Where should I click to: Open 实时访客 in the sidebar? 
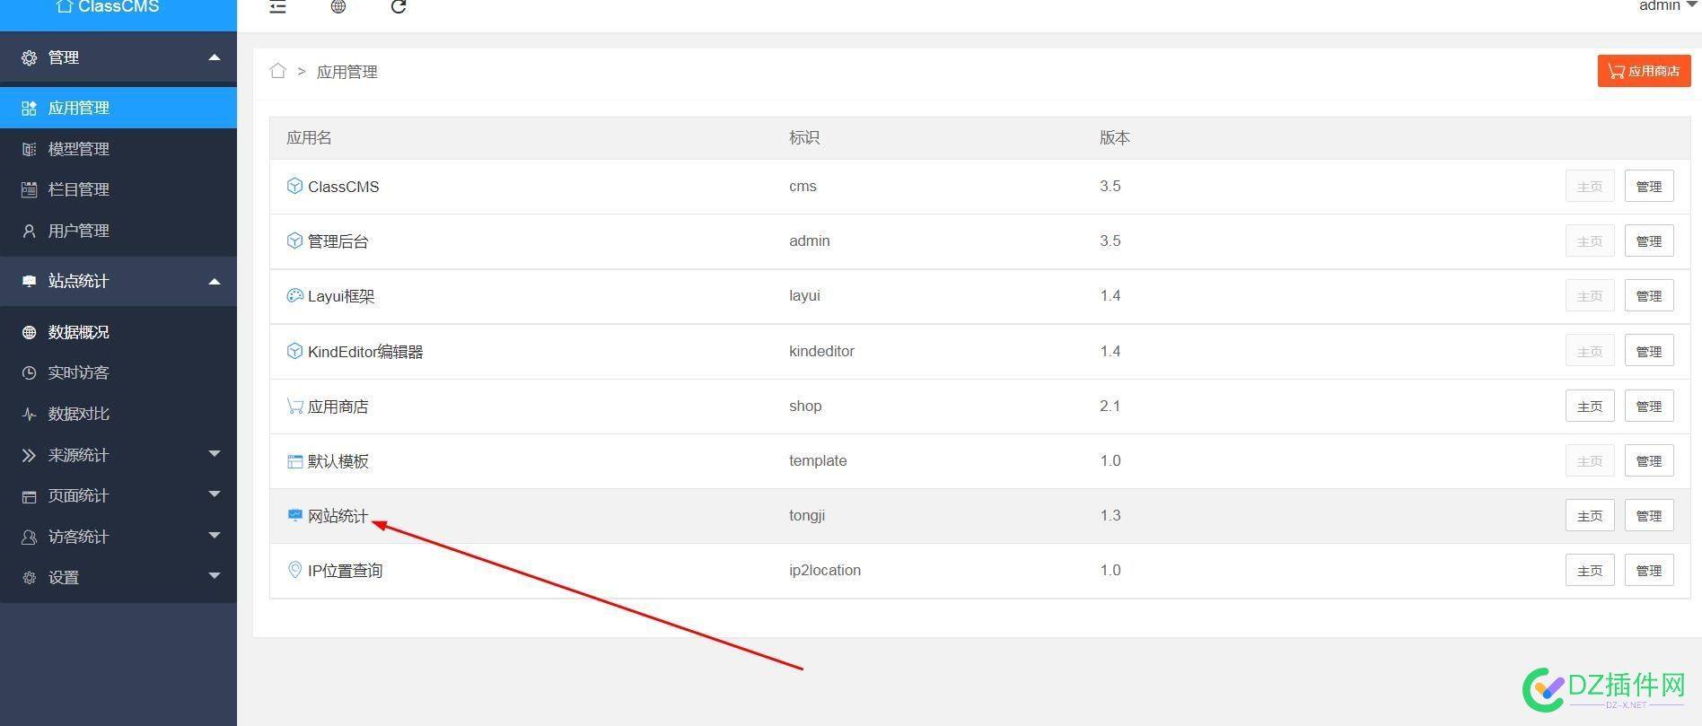[118, 372]
